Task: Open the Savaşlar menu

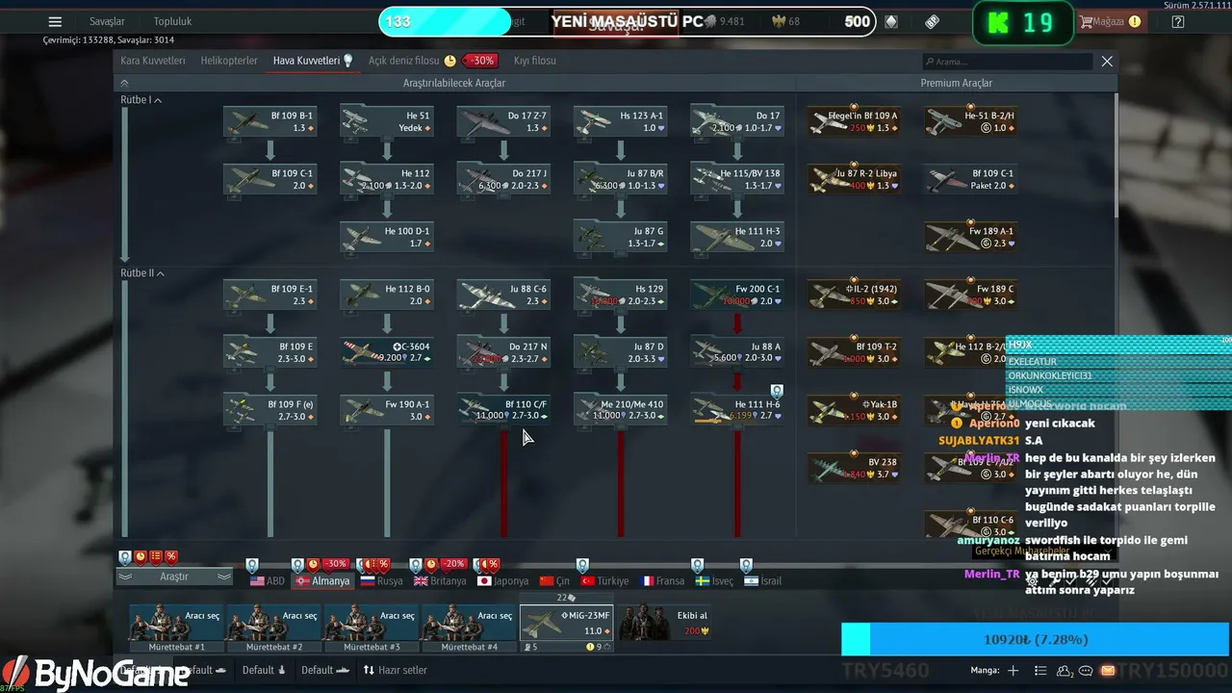Action: pyautogui.click(x=107, y=21)
